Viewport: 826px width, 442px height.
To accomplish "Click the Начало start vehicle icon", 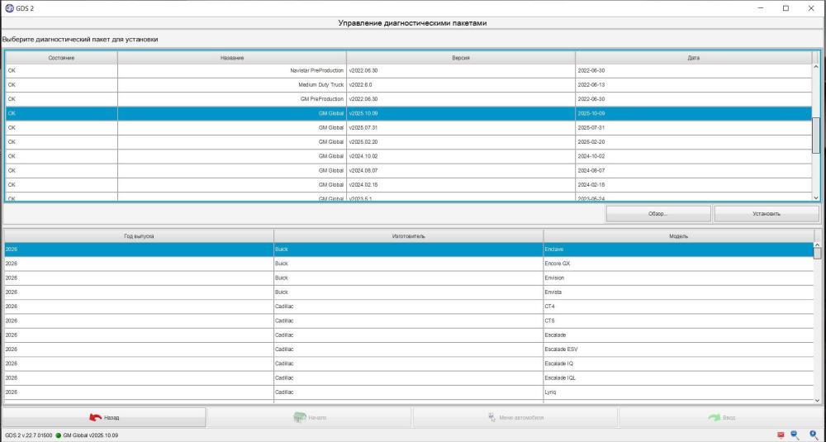I will [x=300, y=417].
